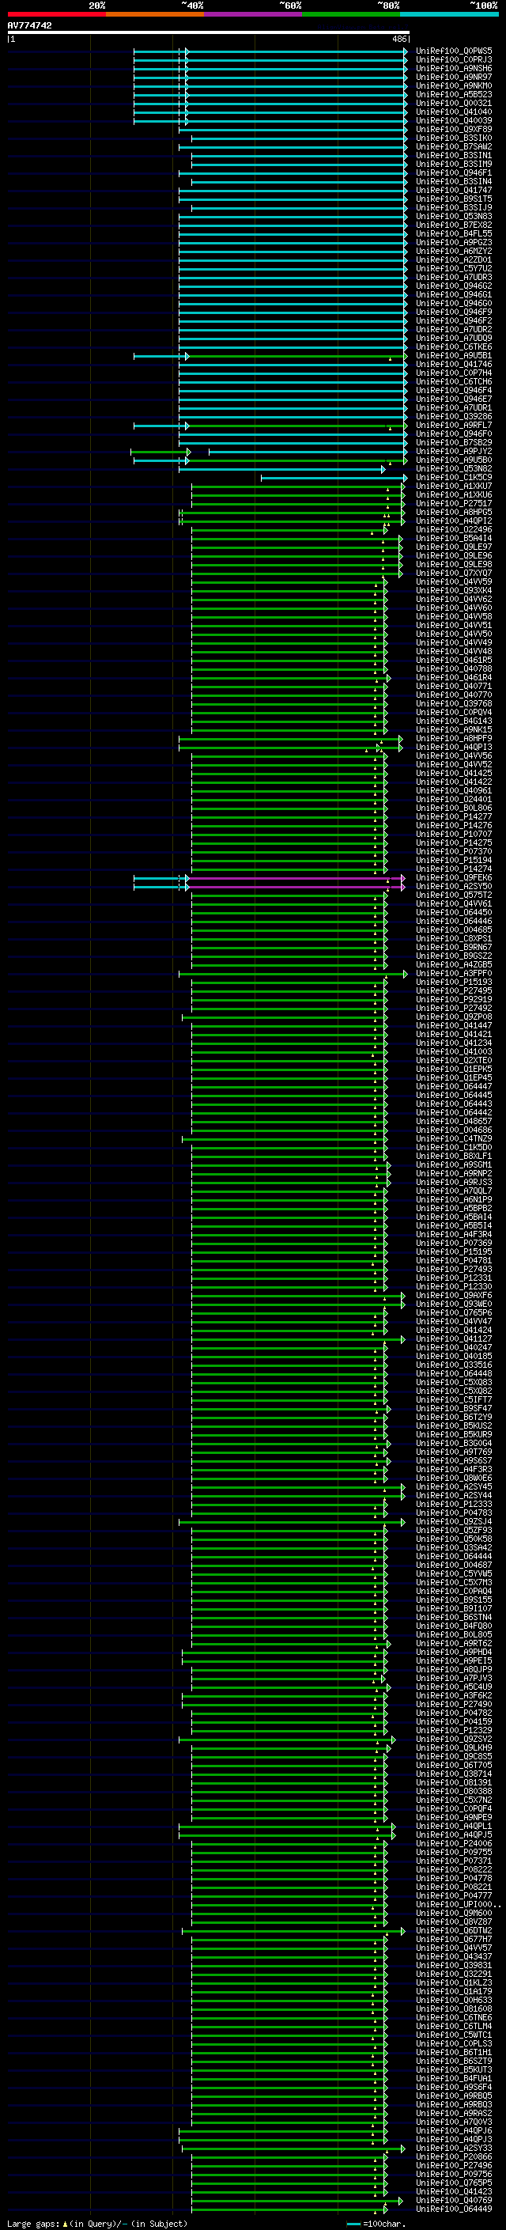
Task: Select UniRef100_B3GQG4 label
Action: tap(454, 1443)
